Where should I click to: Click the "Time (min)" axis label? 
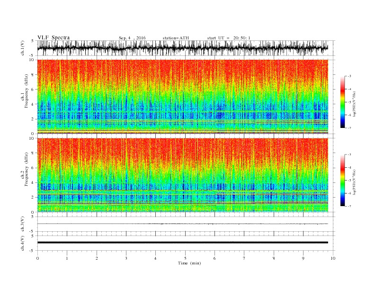(189, 263)
